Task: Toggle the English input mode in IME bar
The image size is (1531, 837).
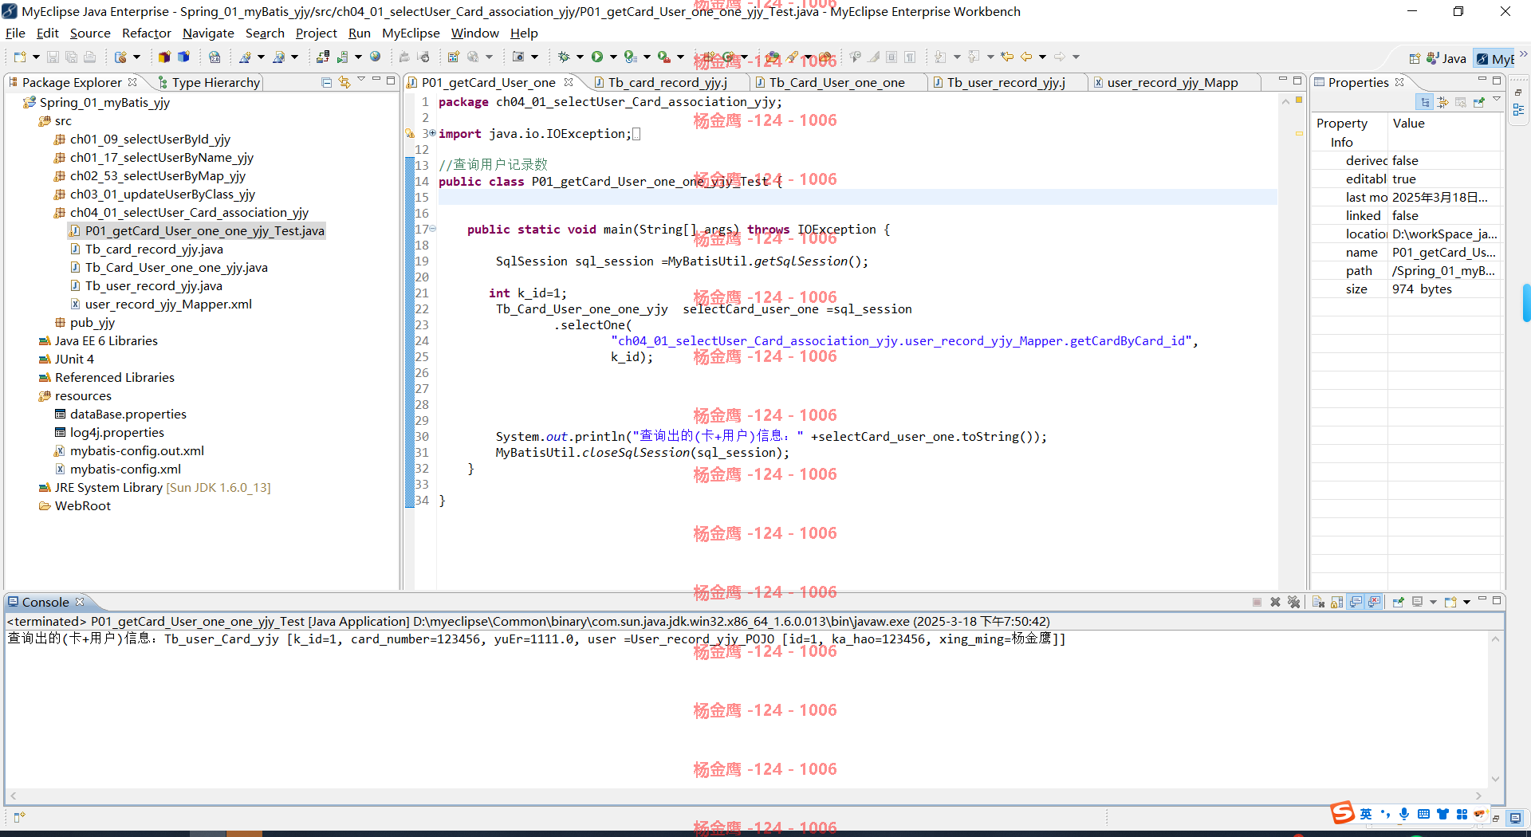Action: tap(1366, 814)
